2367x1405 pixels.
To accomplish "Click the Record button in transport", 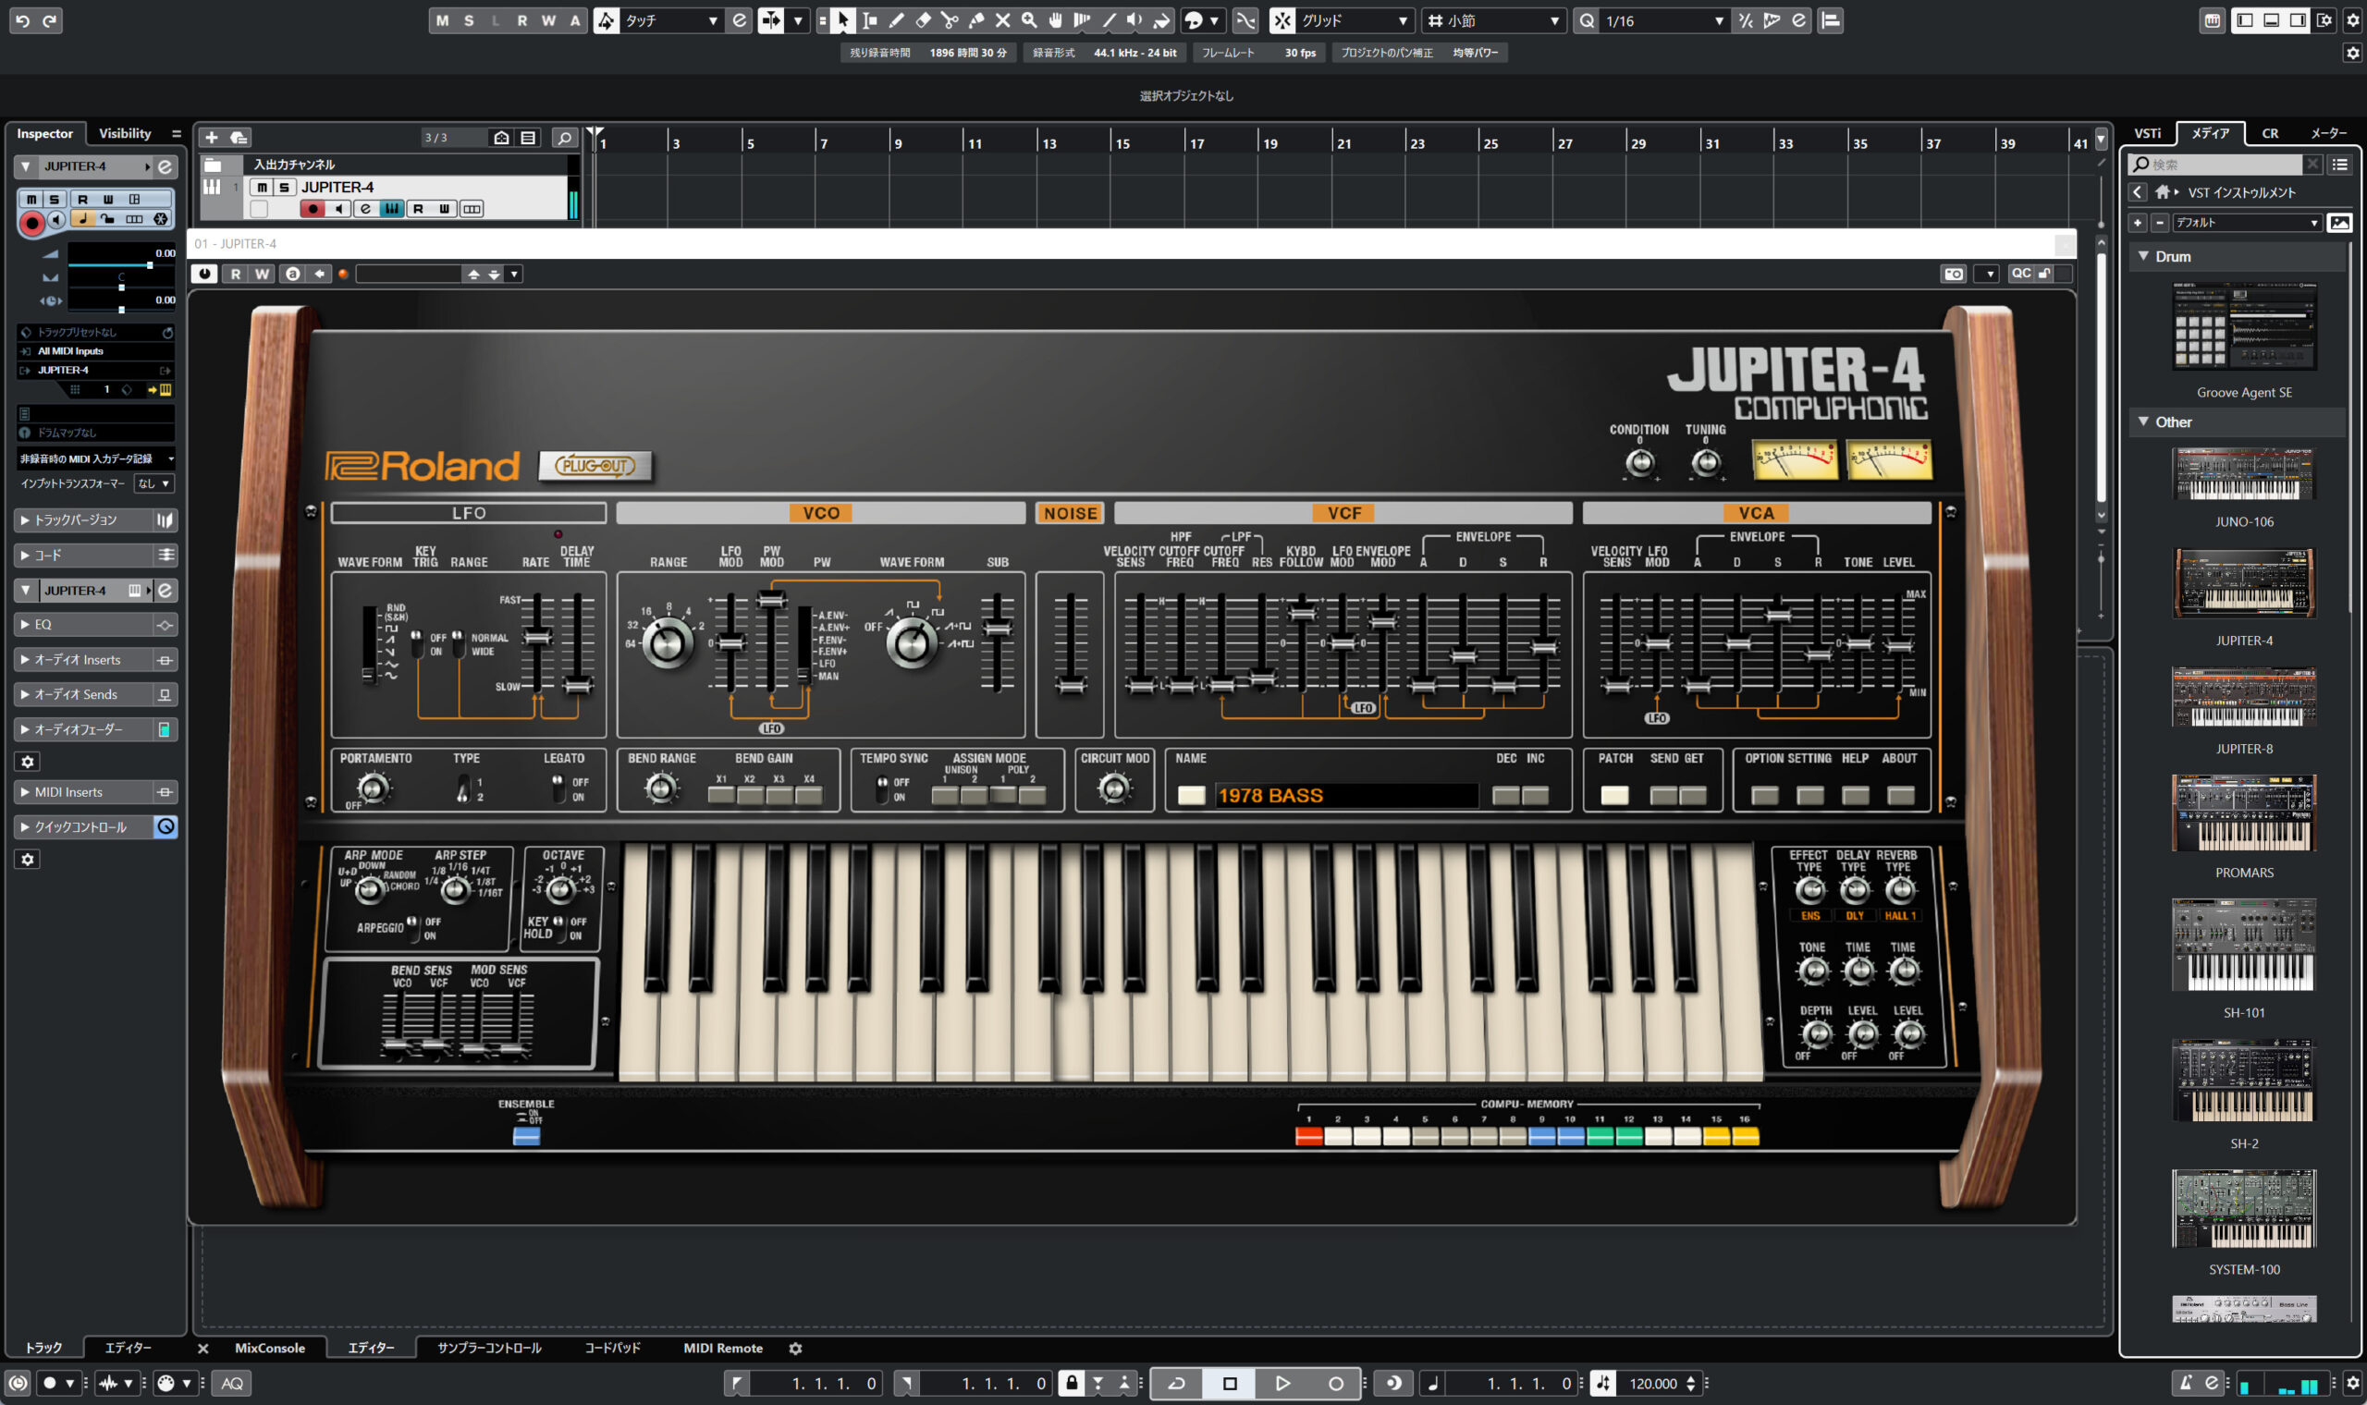I will click(x=1335, y=1383).
